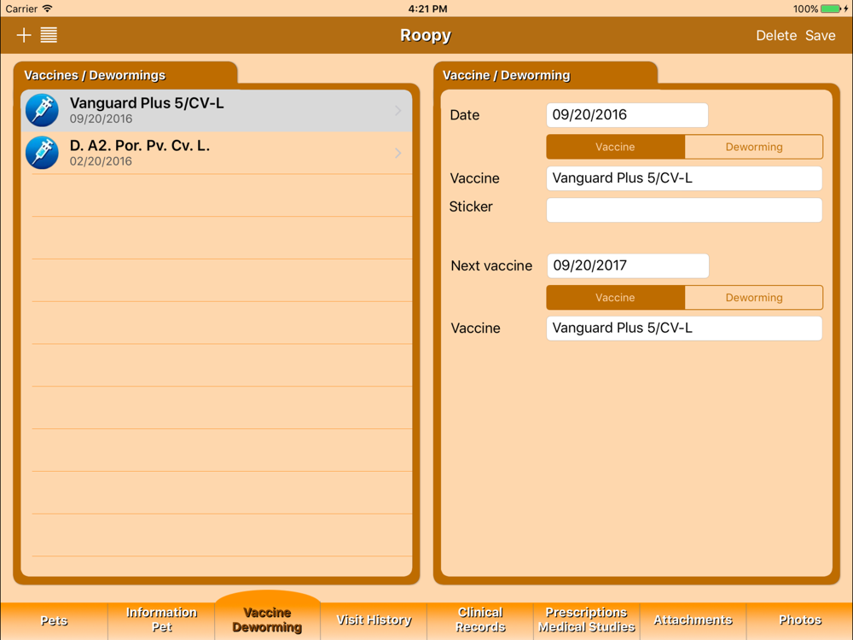Go to the Visit History tab
Screen dimensions: 853x640
(x=374, y=620)
